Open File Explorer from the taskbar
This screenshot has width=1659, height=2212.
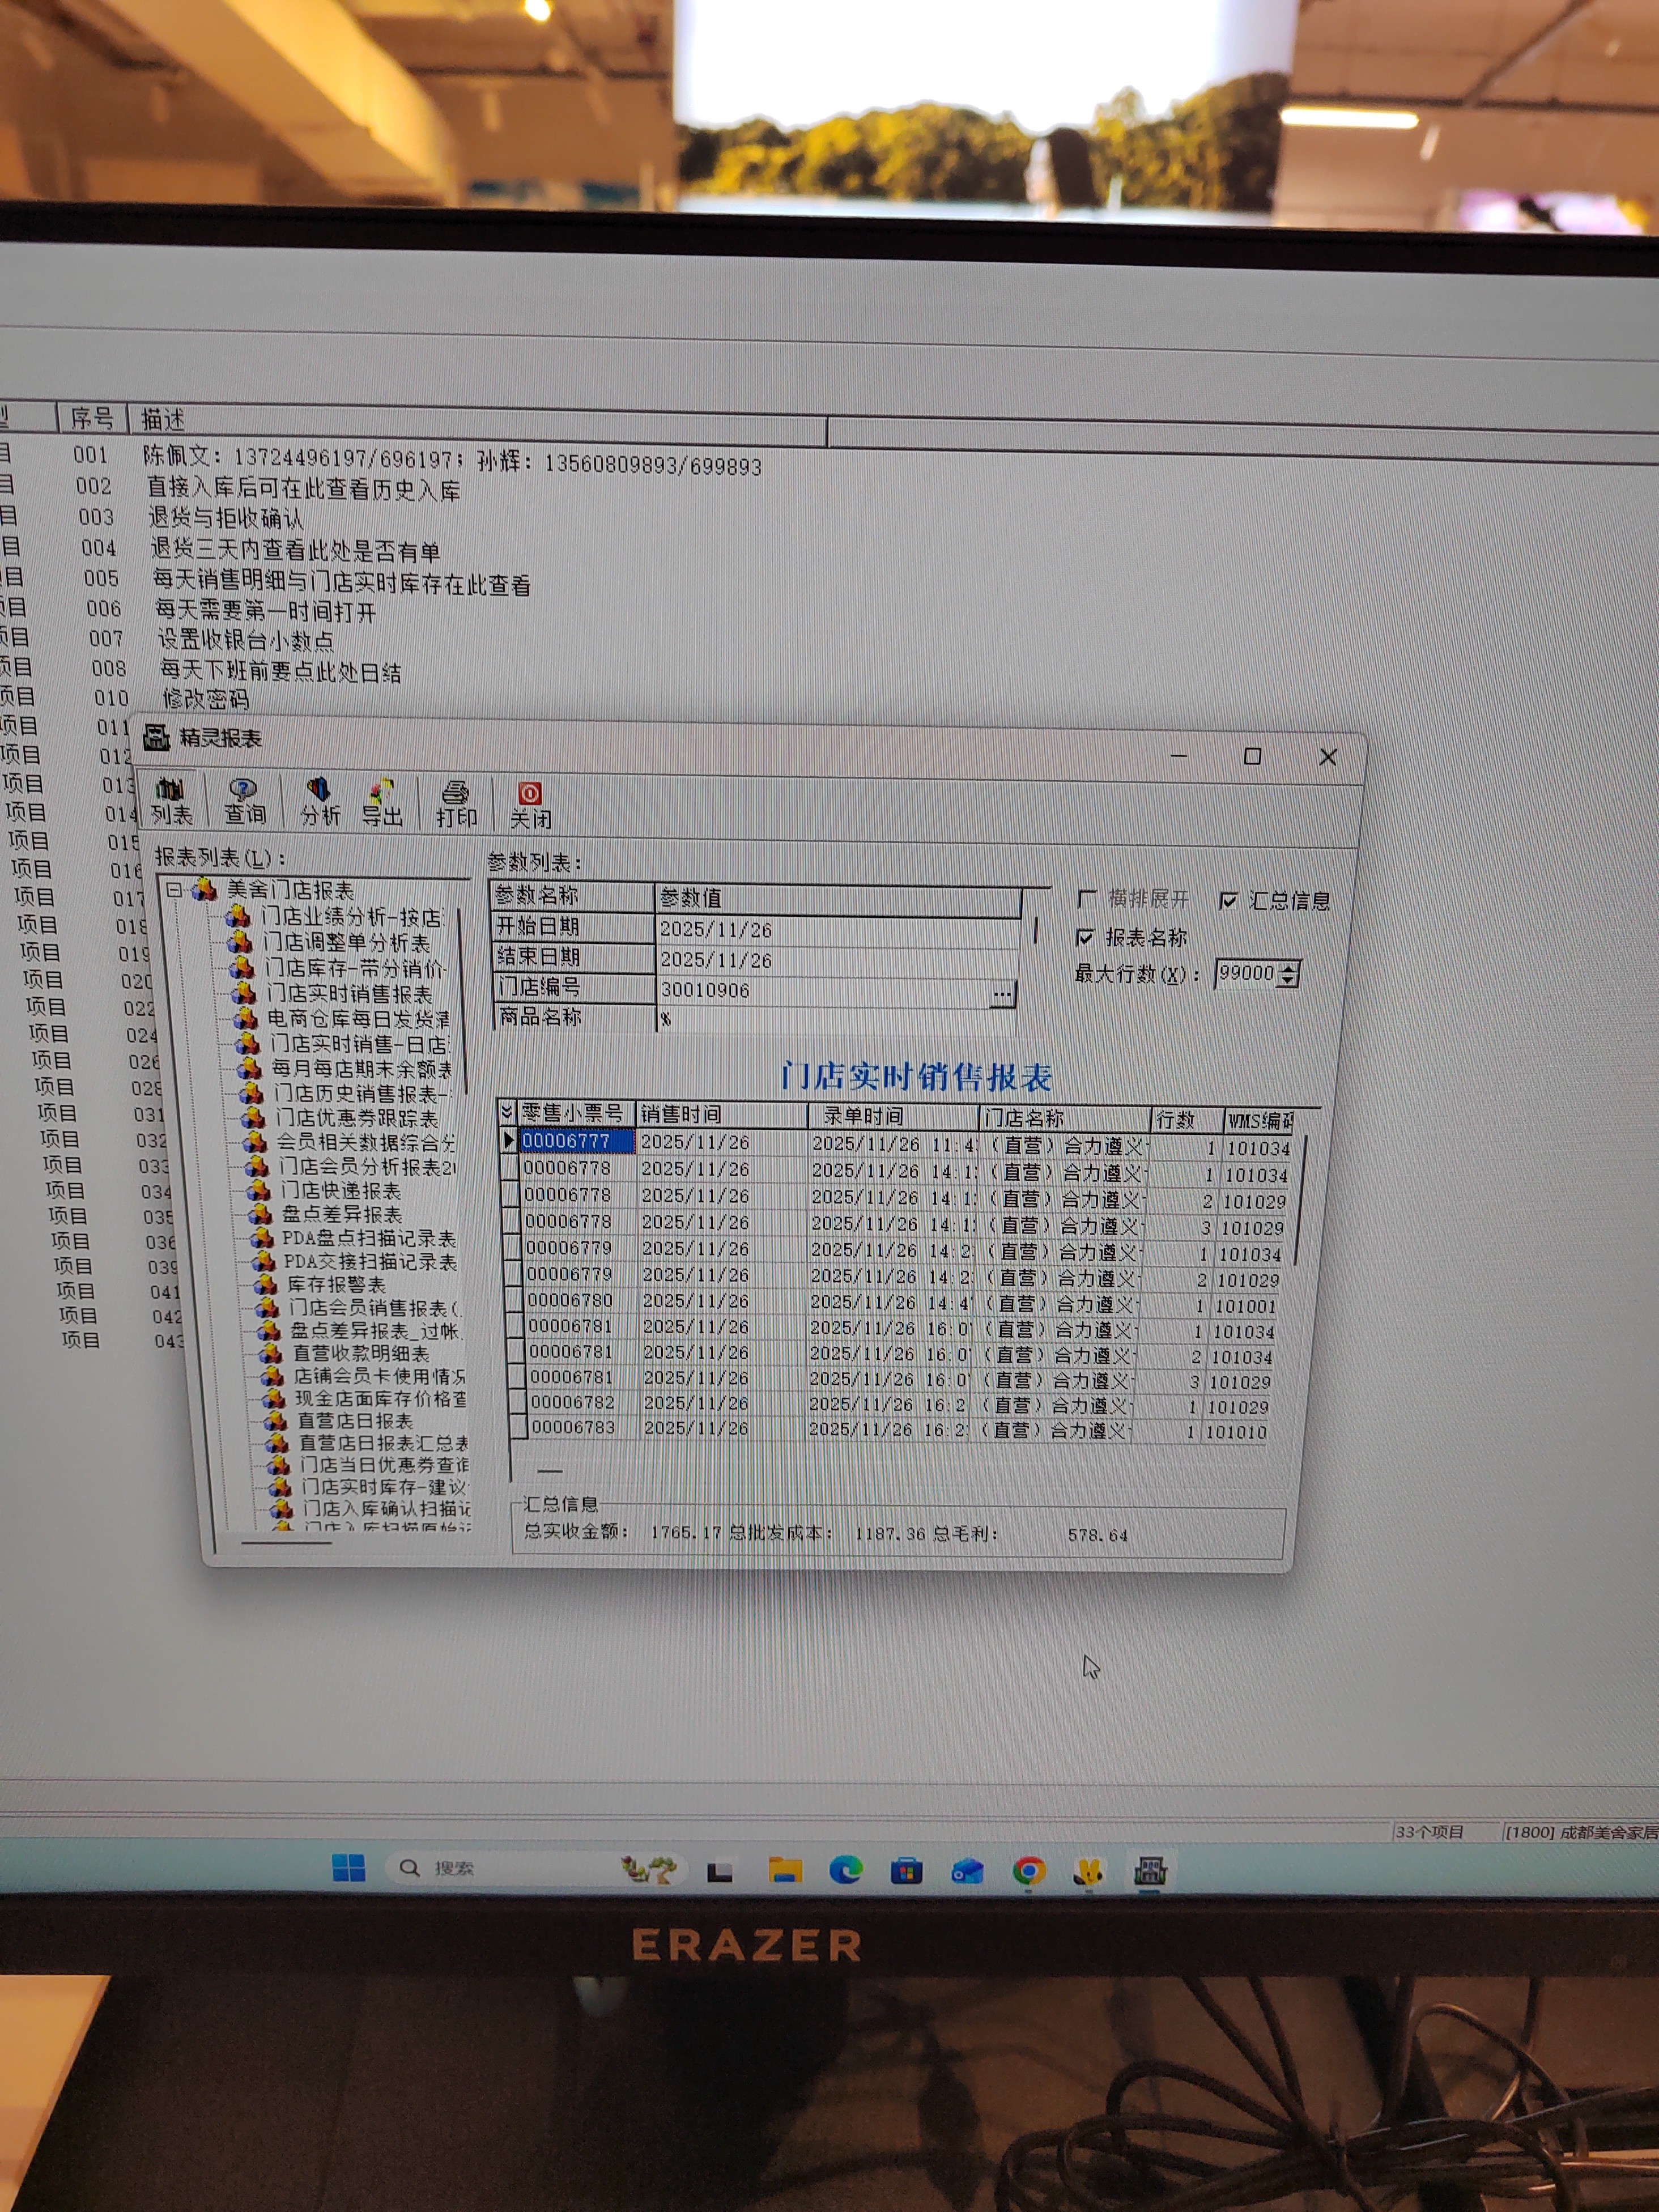click(x=785, y=1870)
